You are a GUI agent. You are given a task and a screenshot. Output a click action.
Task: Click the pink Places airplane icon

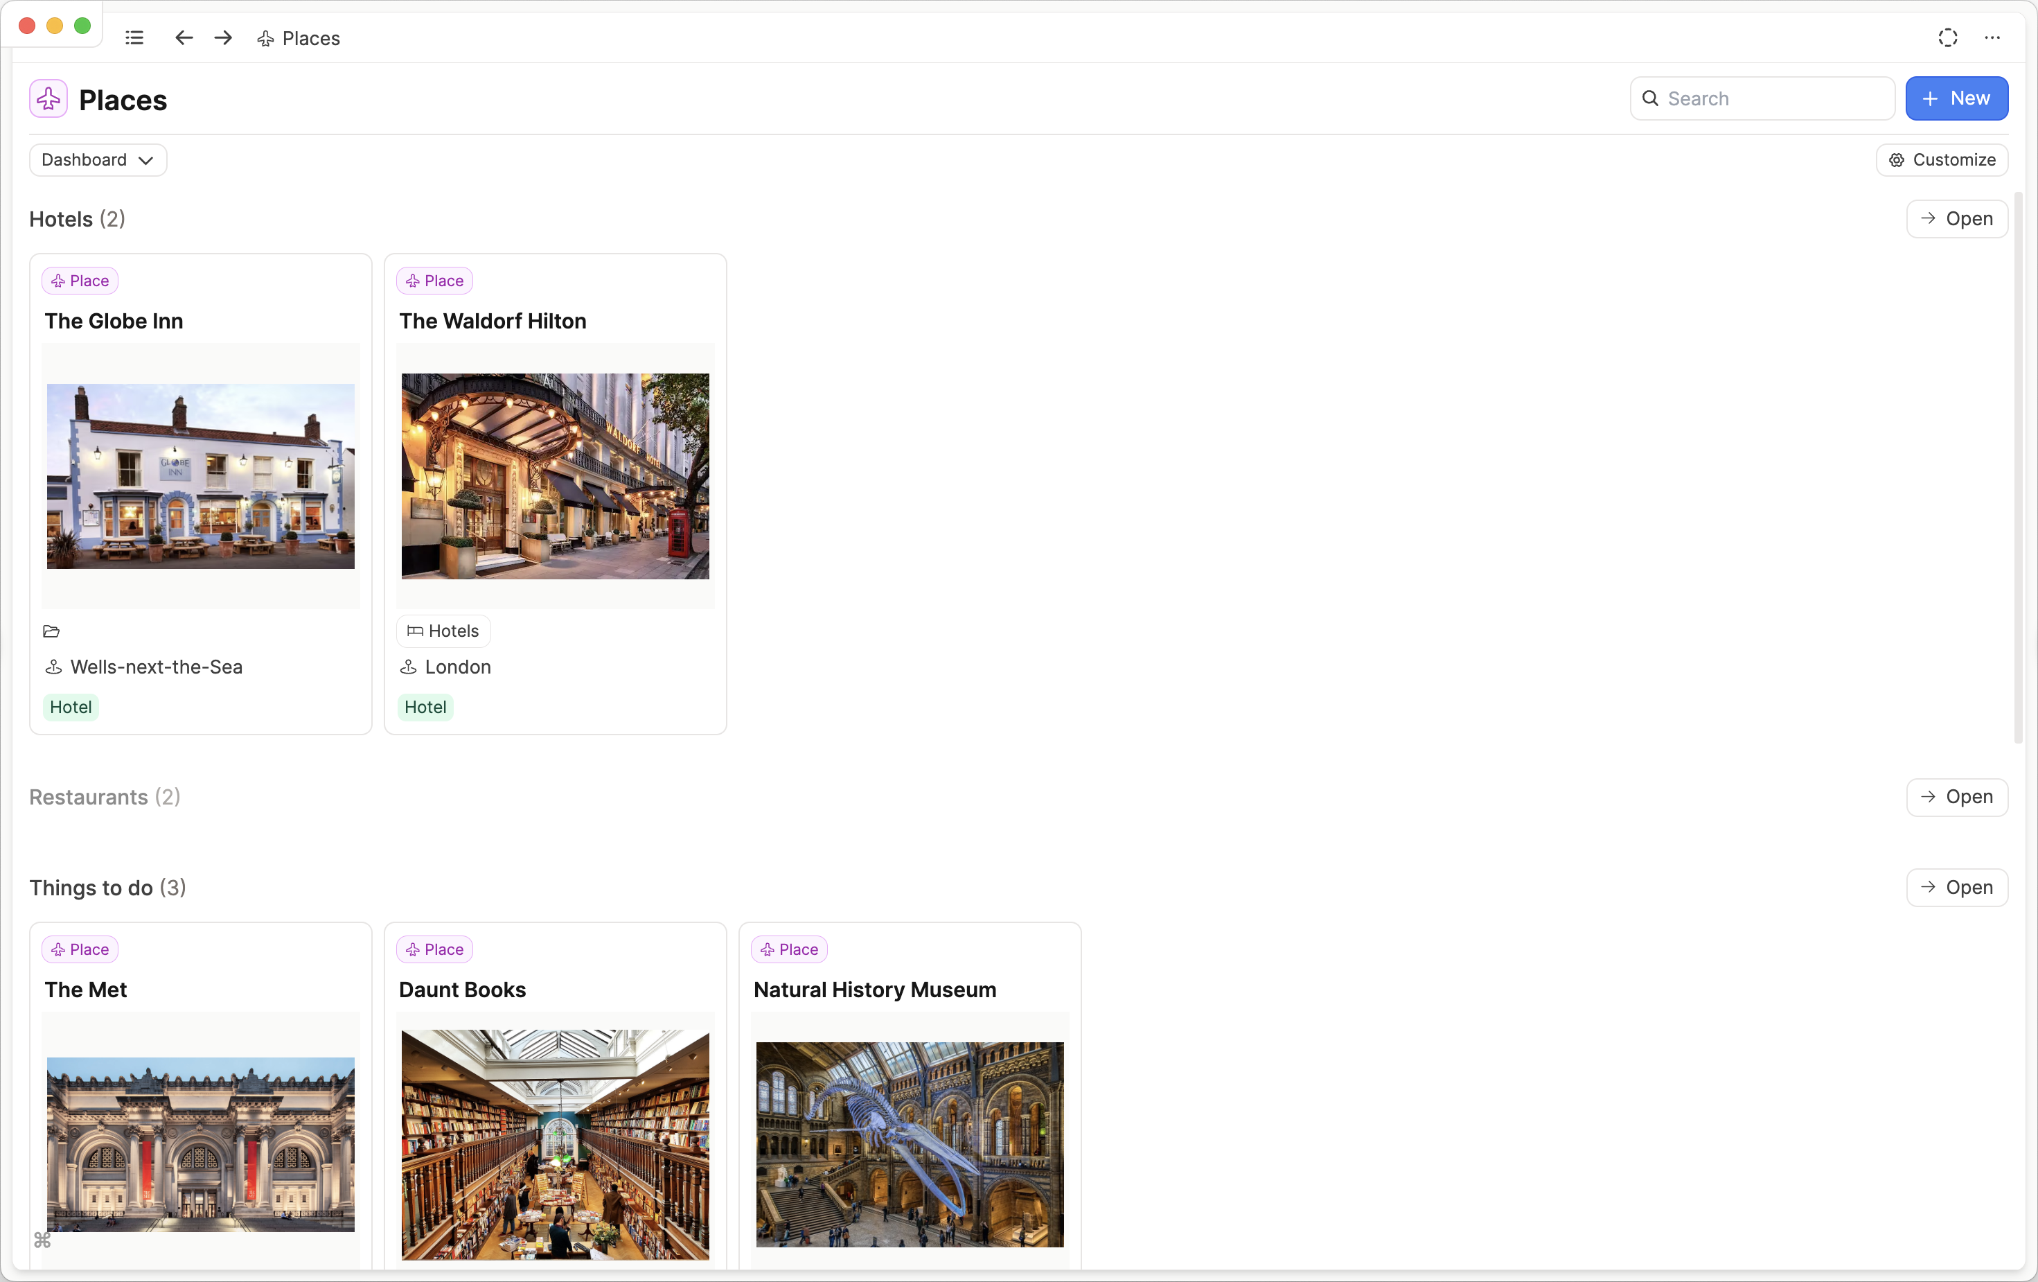48,99
